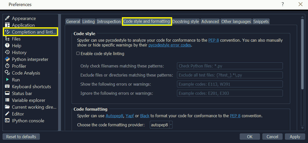Select Code Analysis preferences entry
Viewport: 308px width, 143px height.
pyautogui.click(x=30, y=73)
